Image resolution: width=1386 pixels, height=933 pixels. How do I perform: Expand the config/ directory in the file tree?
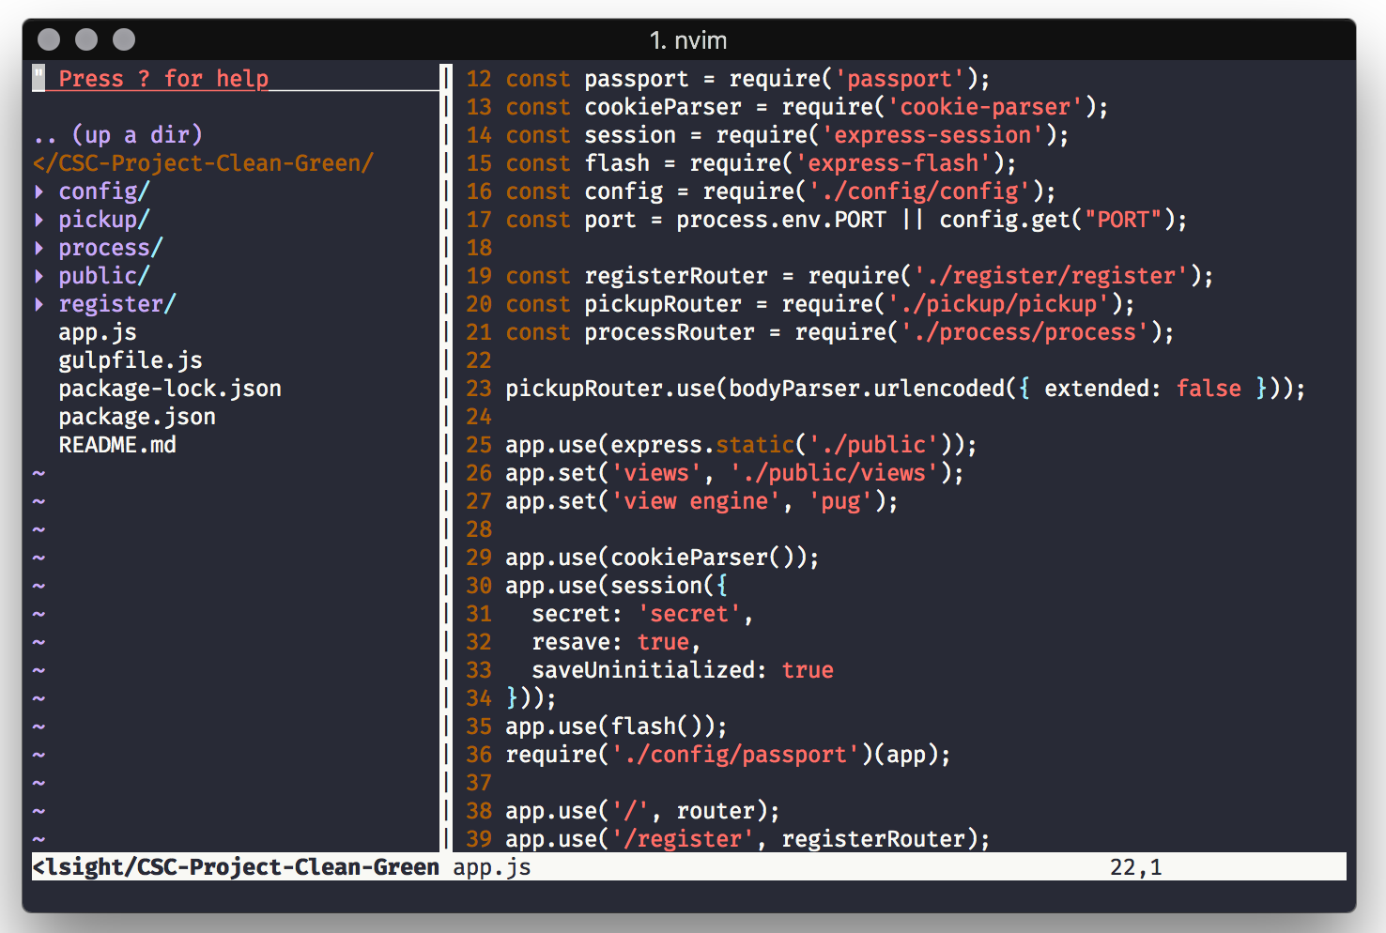click(102, 191)
